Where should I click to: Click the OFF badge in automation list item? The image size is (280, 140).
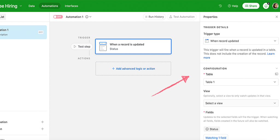(x=41, y=32)
